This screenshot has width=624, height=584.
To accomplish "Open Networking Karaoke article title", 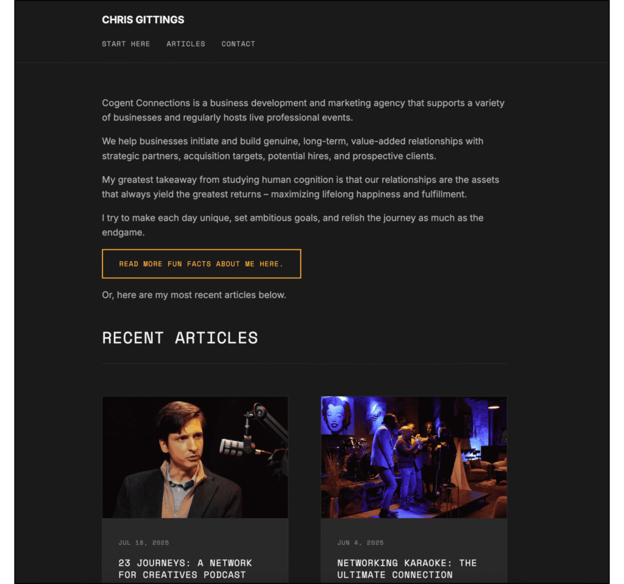I will [406, 569].
